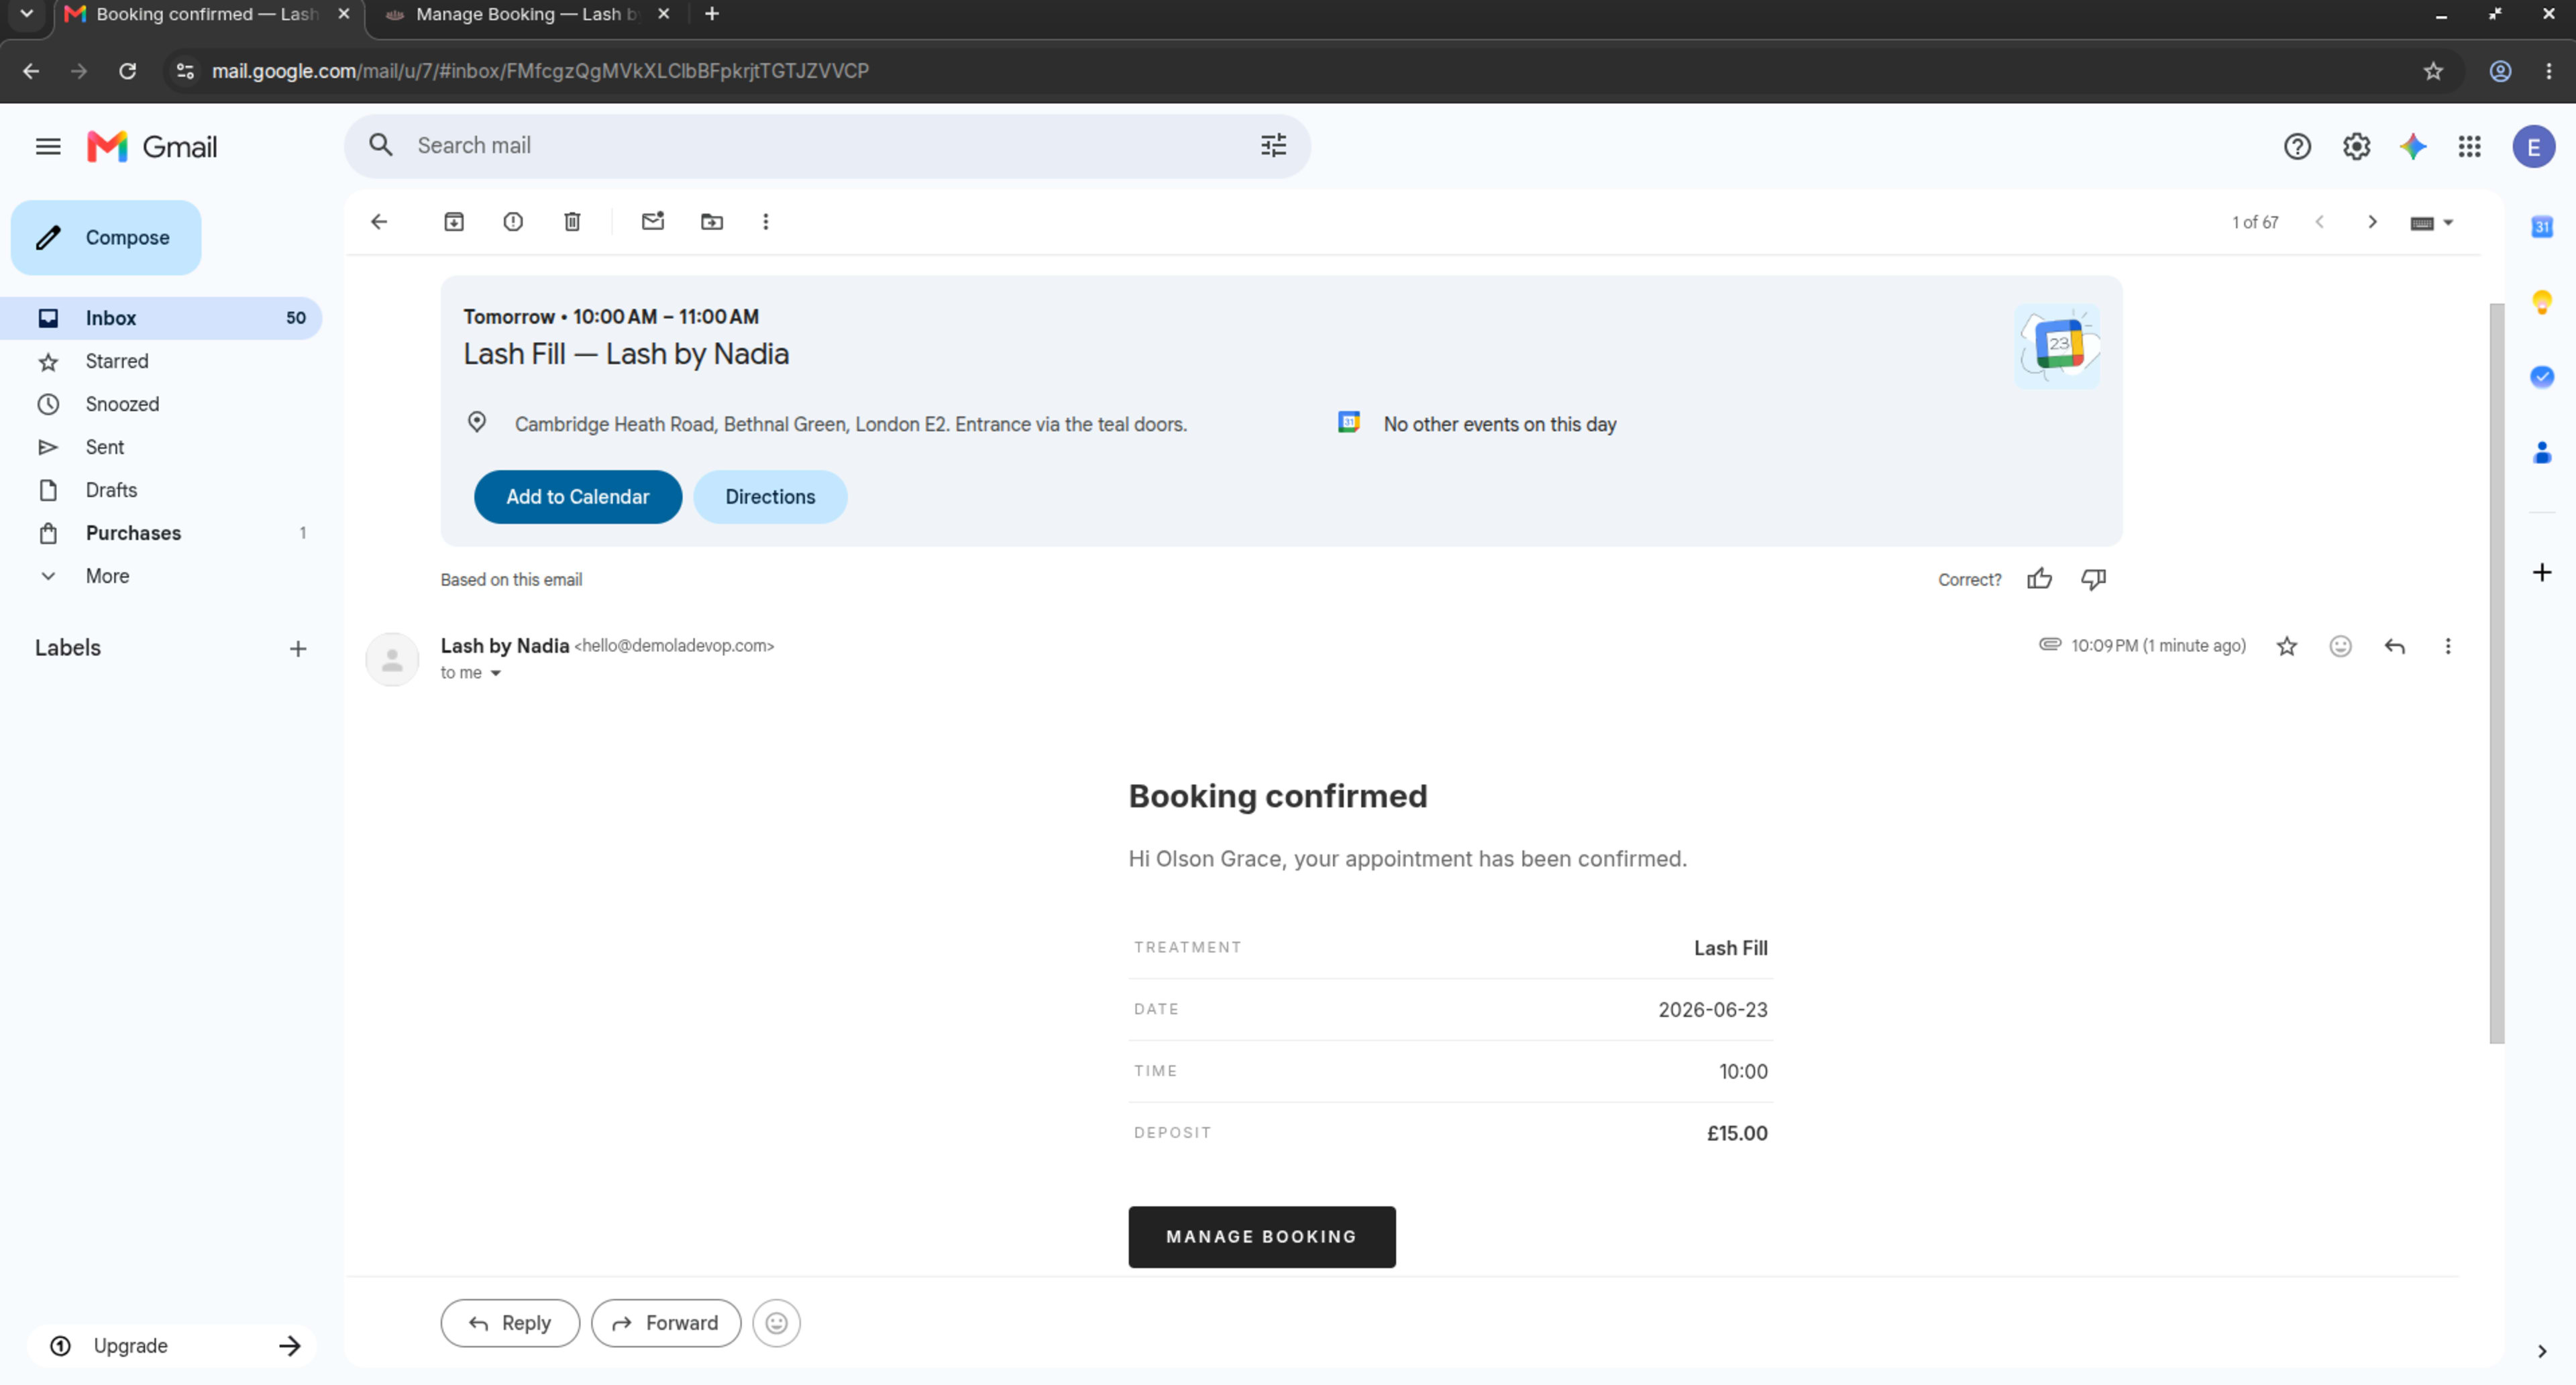
Task: Open the toolbar More options menu
Action: (x=766, y=222)
